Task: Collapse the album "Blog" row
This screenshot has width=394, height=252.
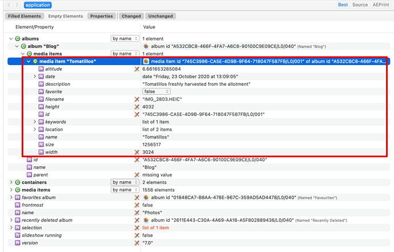Action: coord(17,46)
